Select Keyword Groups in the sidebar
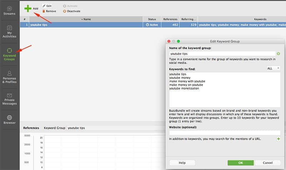The image size is (286, 170). 9,55
